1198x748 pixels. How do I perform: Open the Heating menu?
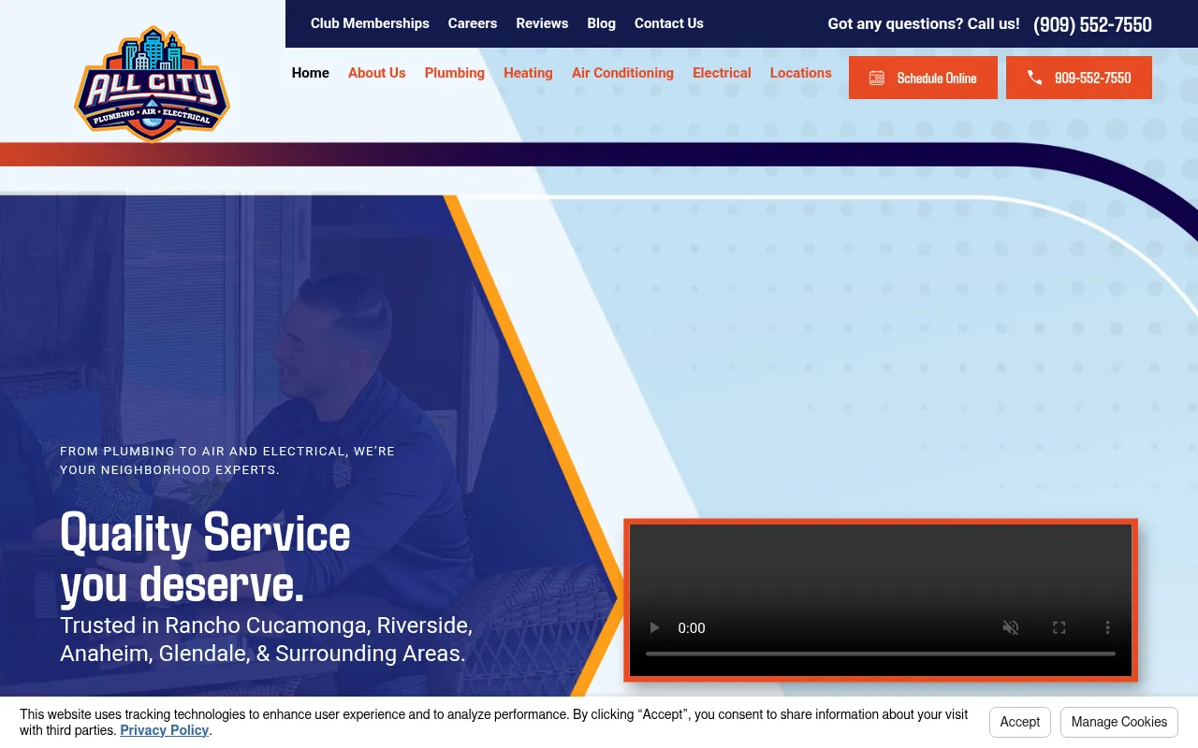click(528, 73)
